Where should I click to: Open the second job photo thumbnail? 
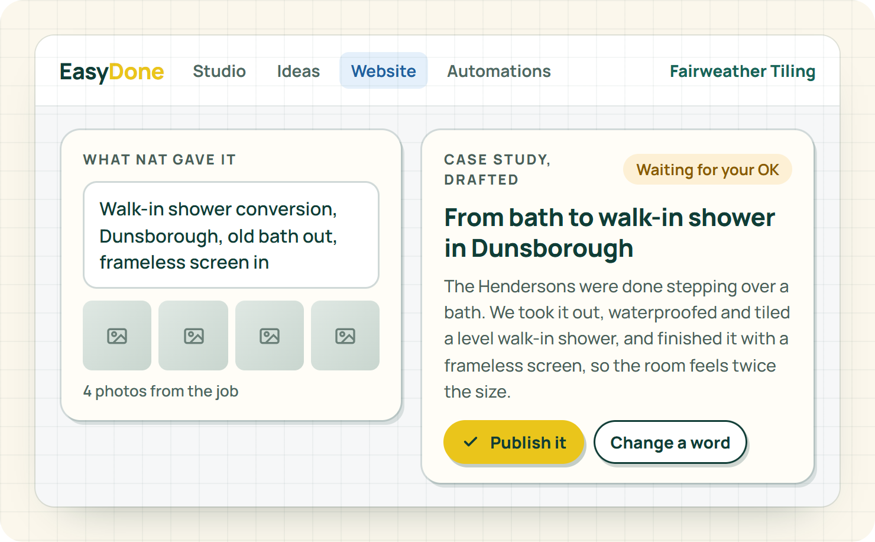193,335
